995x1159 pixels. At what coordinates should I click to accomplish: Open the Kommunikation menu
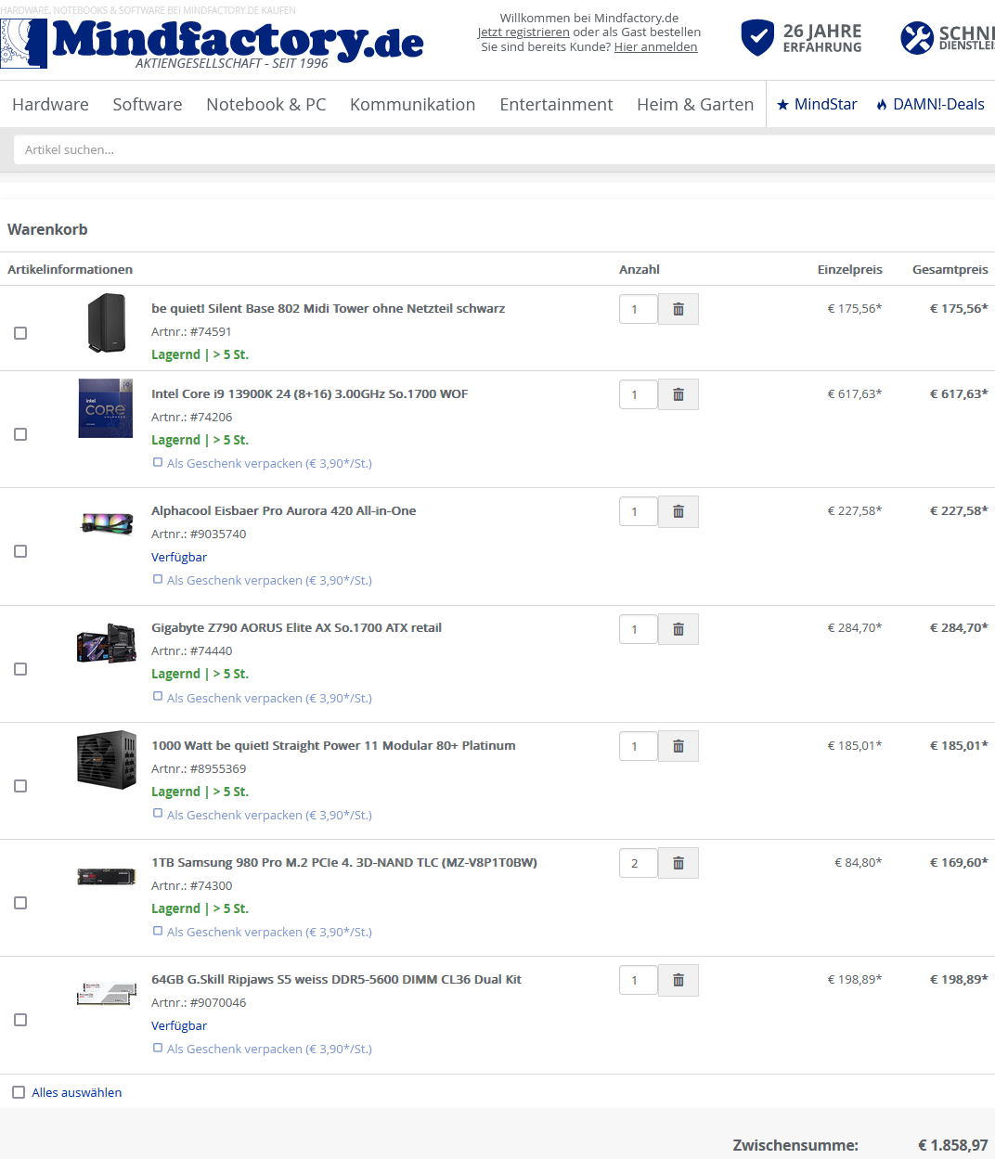pyautogui.click(x=413, y=105)
